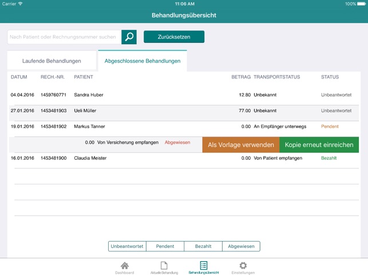Screen dimensions: 368x276
Task: Click An Empfänger unterwegs transport status
Action: pos(280,127)
